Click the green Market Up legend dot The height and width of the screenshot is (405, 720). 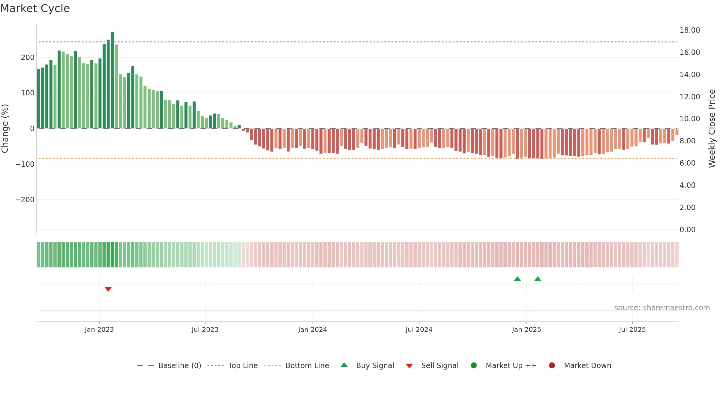tap(474, 365)
